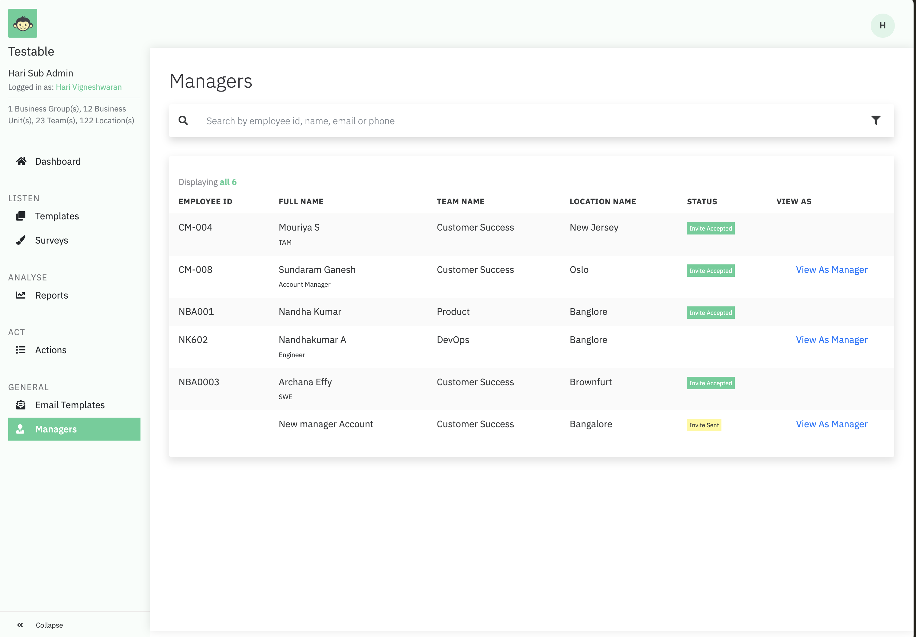Click the Collapse double-chevron icon
Screen dimensions: 916x637
click(20, 625)
